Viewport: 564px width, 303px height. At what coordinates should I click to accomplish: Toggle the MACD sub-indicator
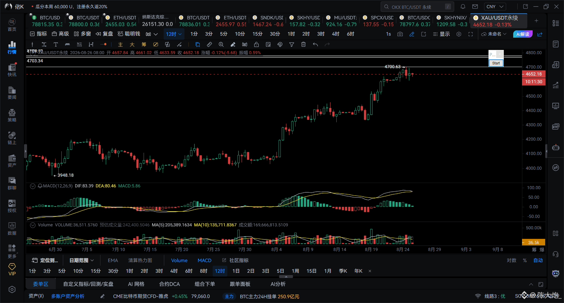coord(204,260)
